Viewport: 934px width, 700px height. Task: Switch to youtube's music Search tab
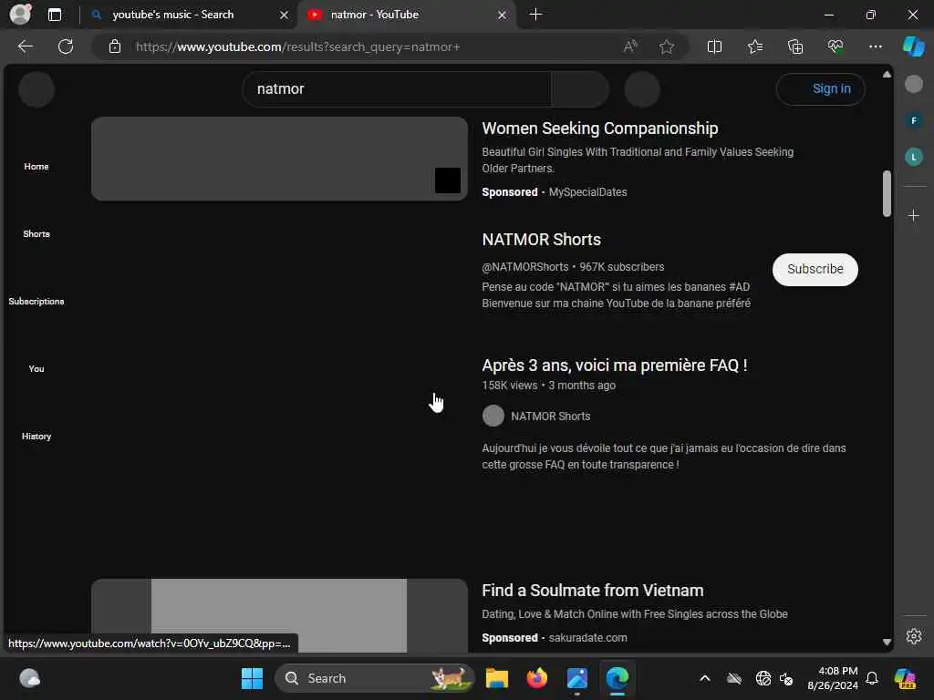(172, 15)
